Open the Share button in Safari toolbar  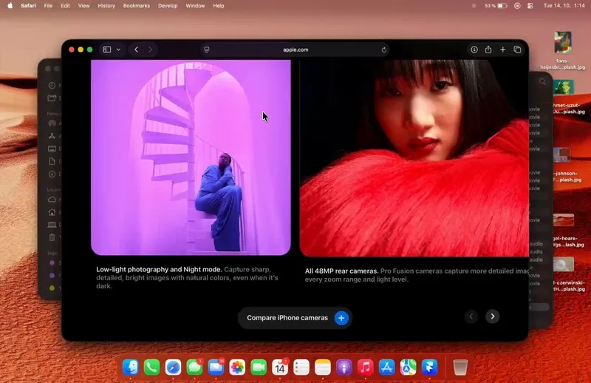488,50
